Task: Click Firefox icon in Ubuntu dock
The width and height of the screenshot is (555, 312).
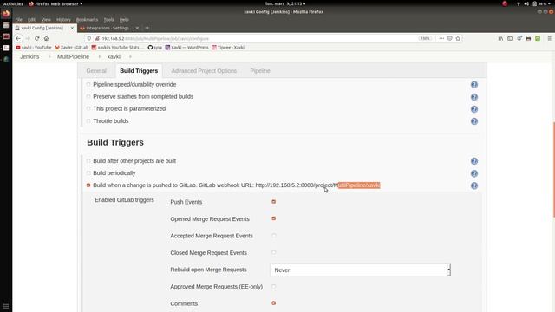Action: [6, 14]
